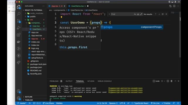
Task: Toggle Match Case in Find
Action: 135,14
